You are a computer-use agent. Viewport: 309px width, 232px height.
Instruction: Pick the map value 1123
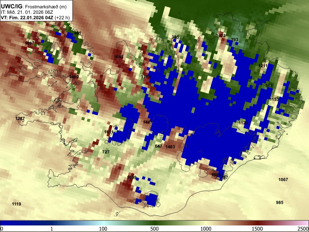[x=243, y=123]
